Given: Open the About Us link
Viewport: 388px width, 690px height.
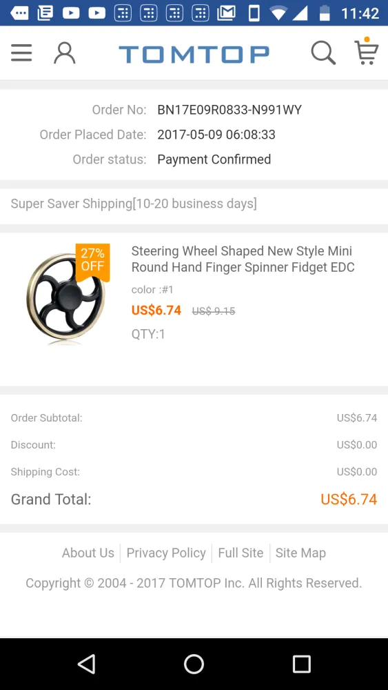Looking at the screenshot, I should tap(88, 553).
